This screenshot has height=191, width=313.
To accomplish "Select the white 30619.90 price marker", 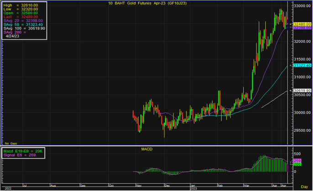I will [301, 90].
